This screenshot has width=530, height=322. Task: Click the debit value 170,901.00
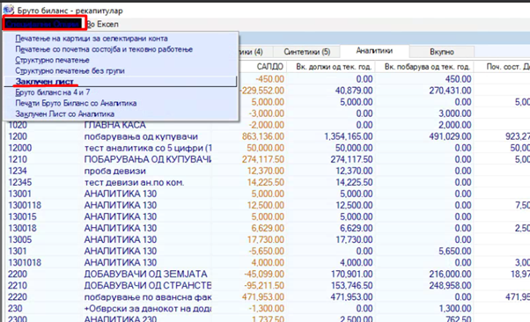coord(351,274)
